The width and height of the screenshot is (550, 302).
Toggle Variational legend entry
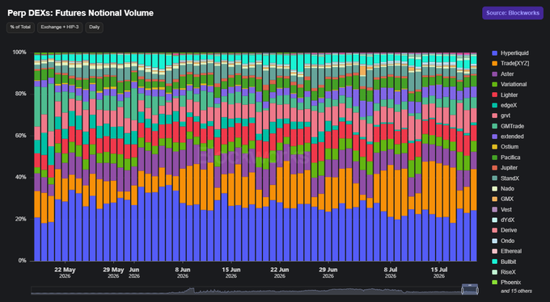(x=510, y=85)
